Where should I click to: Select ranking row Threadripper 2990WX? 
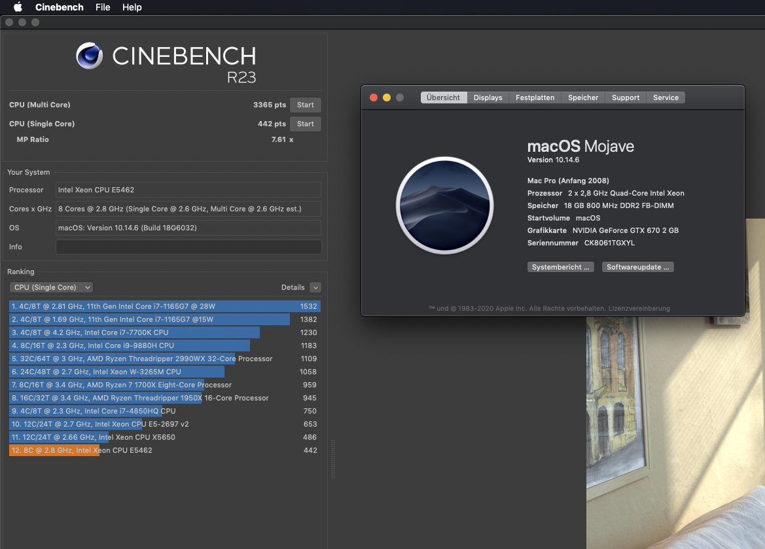[164, 359]
